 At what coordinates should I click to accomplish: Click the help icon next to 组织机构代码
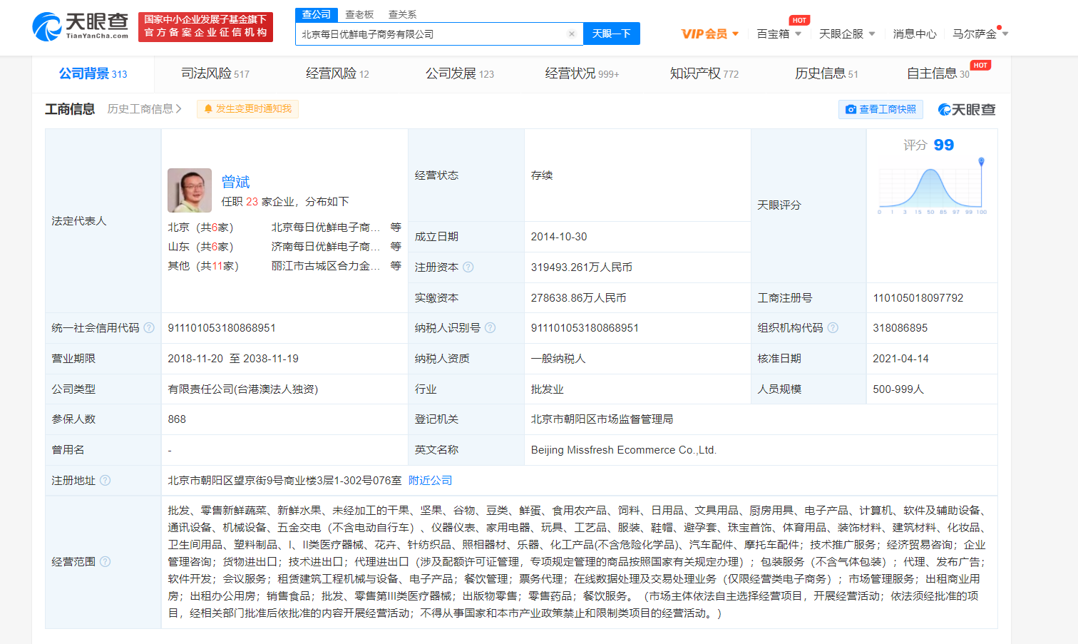(x=832, y=328)
